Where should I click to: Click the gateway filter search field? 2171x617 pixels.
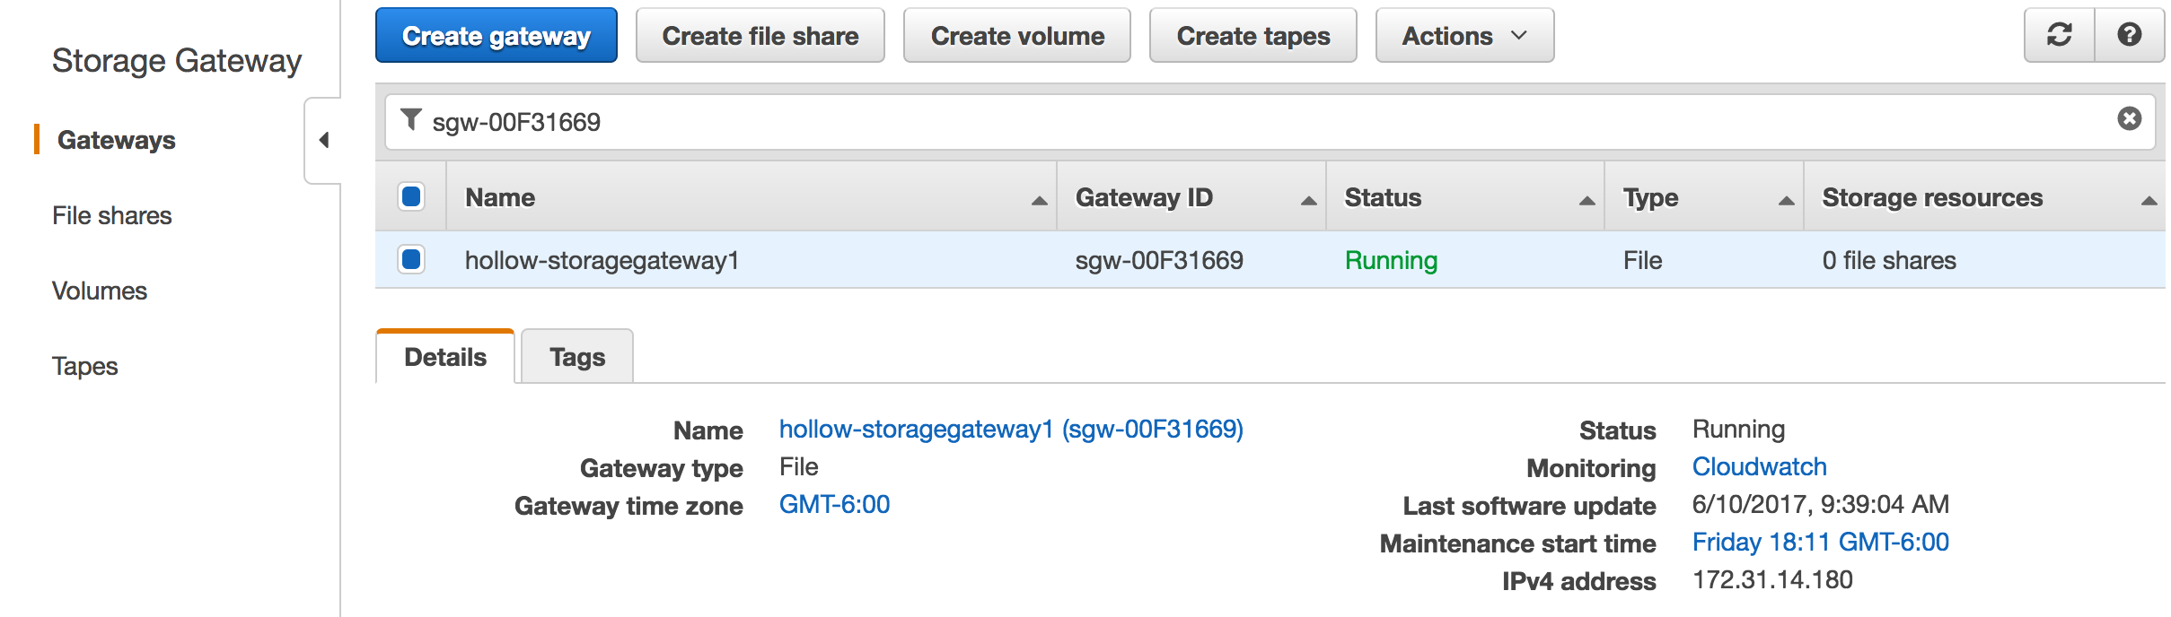point(1257,122)
